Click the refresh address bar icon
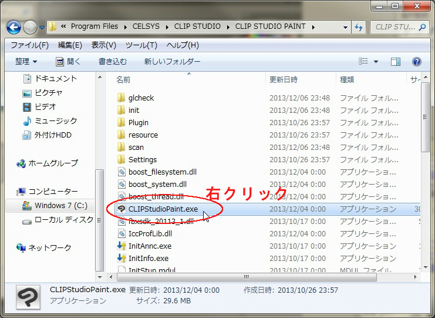Image resolution: width=435 pixels, height=318 pixels. [359, 27]
